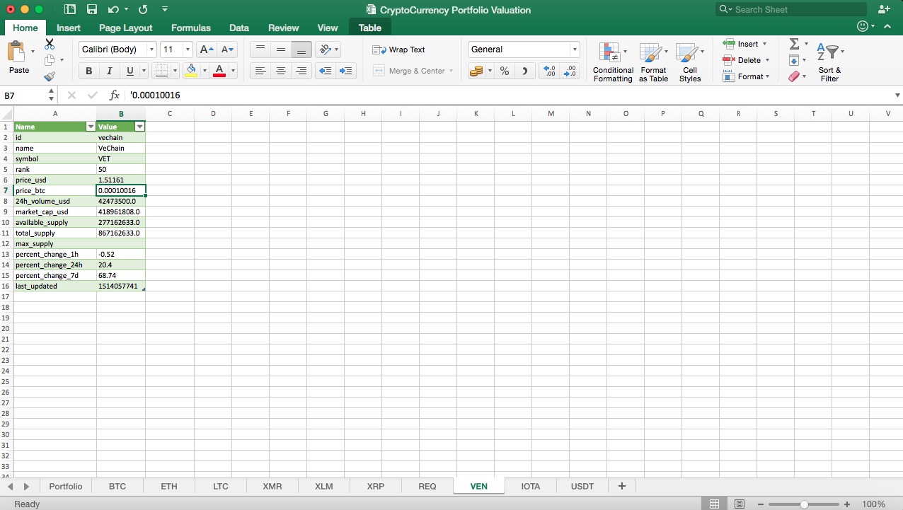
Task: Switch to Page Layout view in status bar
Action: [x=740, y=504]
